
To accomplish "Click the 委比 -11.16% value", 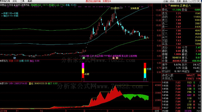I will [x=176, y=10].
